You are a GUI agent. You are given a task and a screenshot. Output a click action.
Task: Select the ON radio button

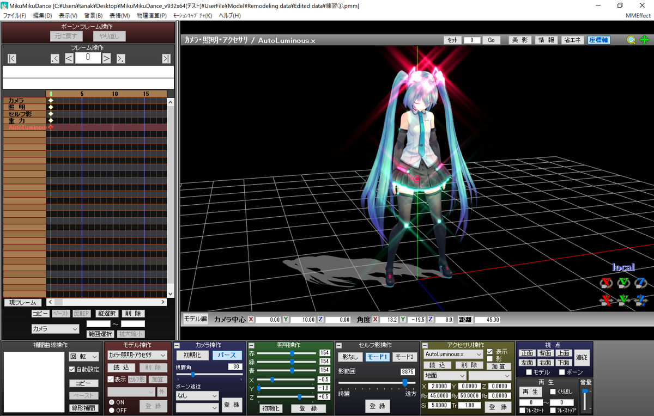click(112, 402)
